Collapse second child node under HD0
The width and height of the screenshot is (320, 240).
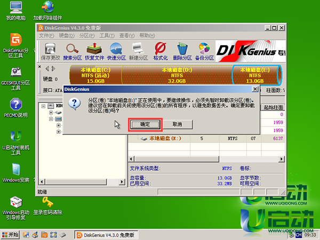[x=51, y=119]
